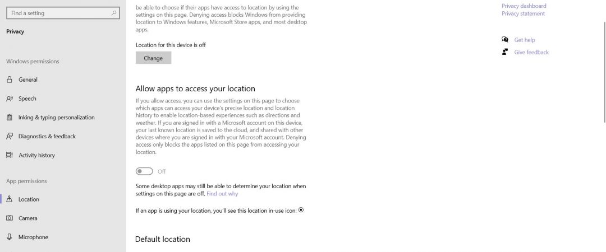Open the Find out why link
The image size is (606, 252).
point(222,194)
